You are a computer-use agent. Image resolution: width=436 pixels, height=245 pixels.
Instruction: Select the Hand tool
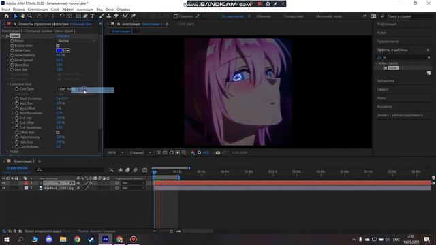22,16
